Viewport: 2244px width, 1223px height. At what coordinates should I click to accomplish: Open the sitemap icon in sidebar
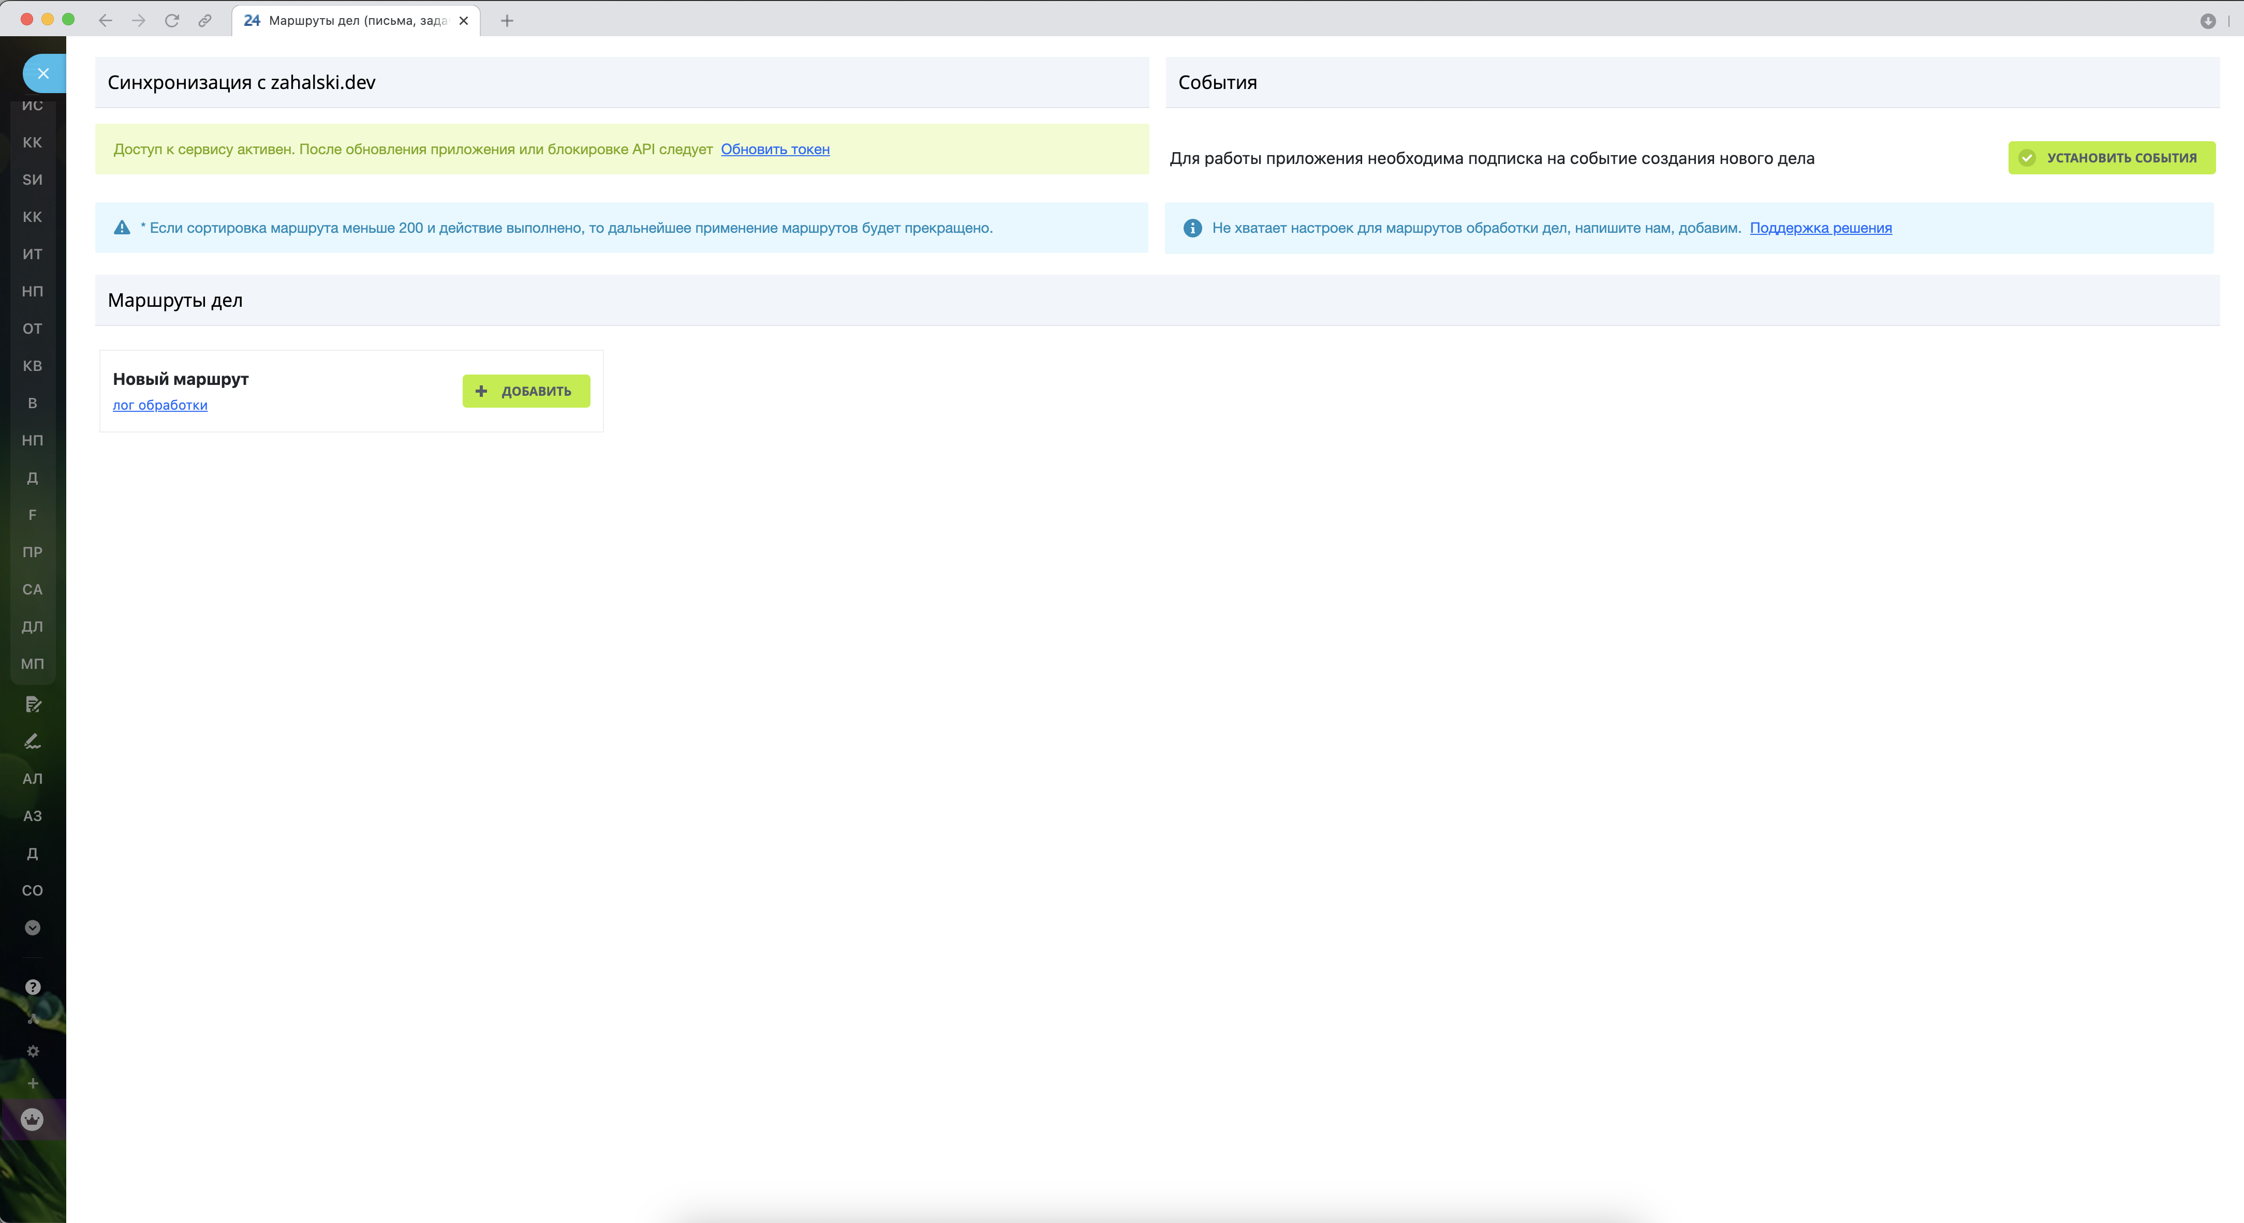pyautogui.click(x=32, y=1018)
